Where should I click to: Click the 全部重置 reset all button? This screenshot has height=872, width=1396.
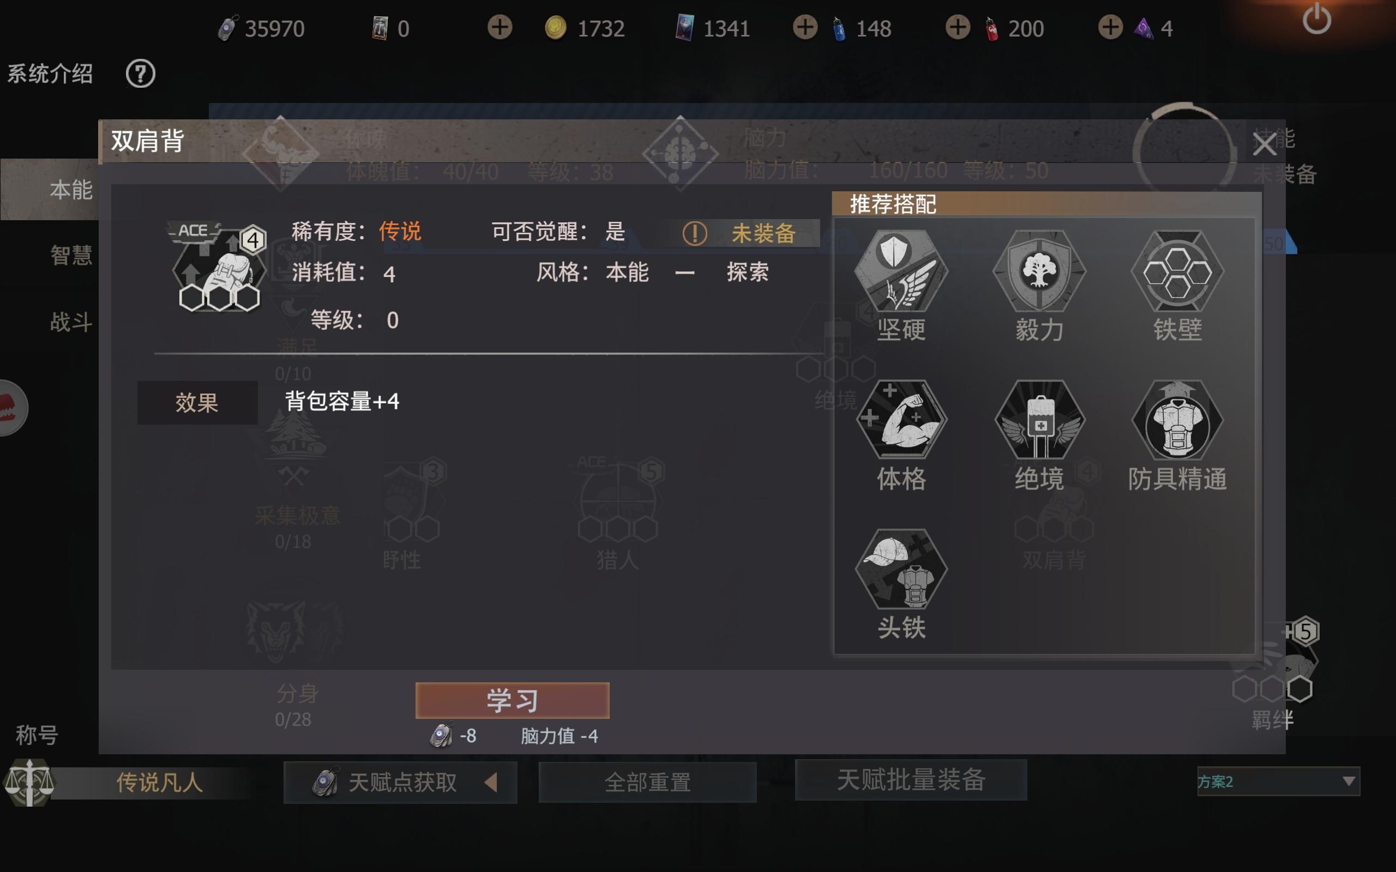pyautogui.click(x=647, y=782)
